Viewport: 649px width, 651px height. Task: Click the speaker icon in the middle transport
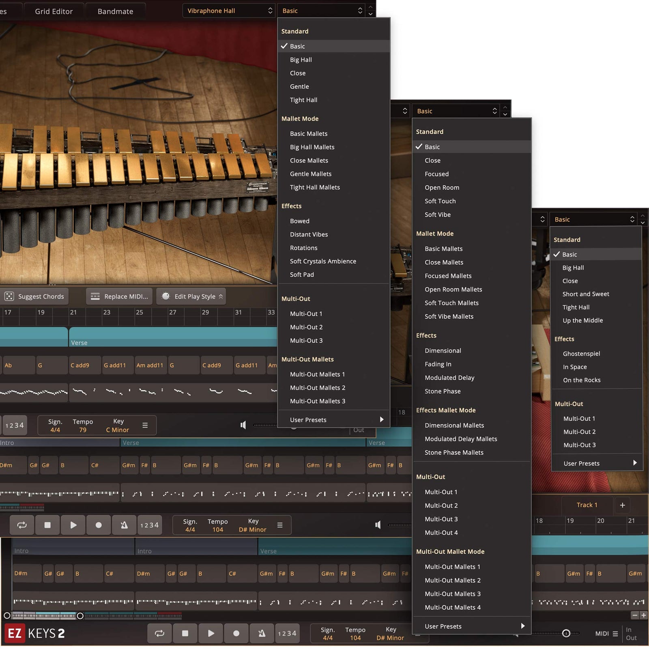point(378,525)
